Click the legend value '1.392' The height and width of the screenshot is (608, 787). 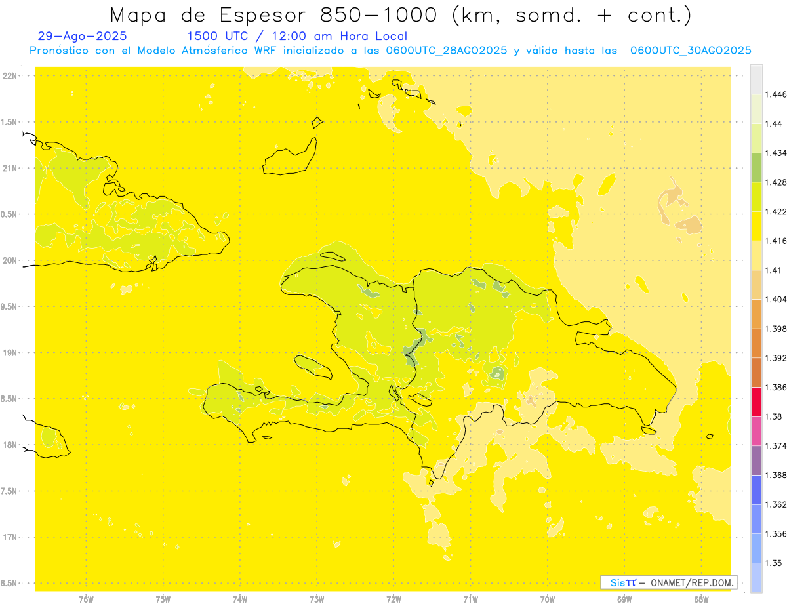777,358
